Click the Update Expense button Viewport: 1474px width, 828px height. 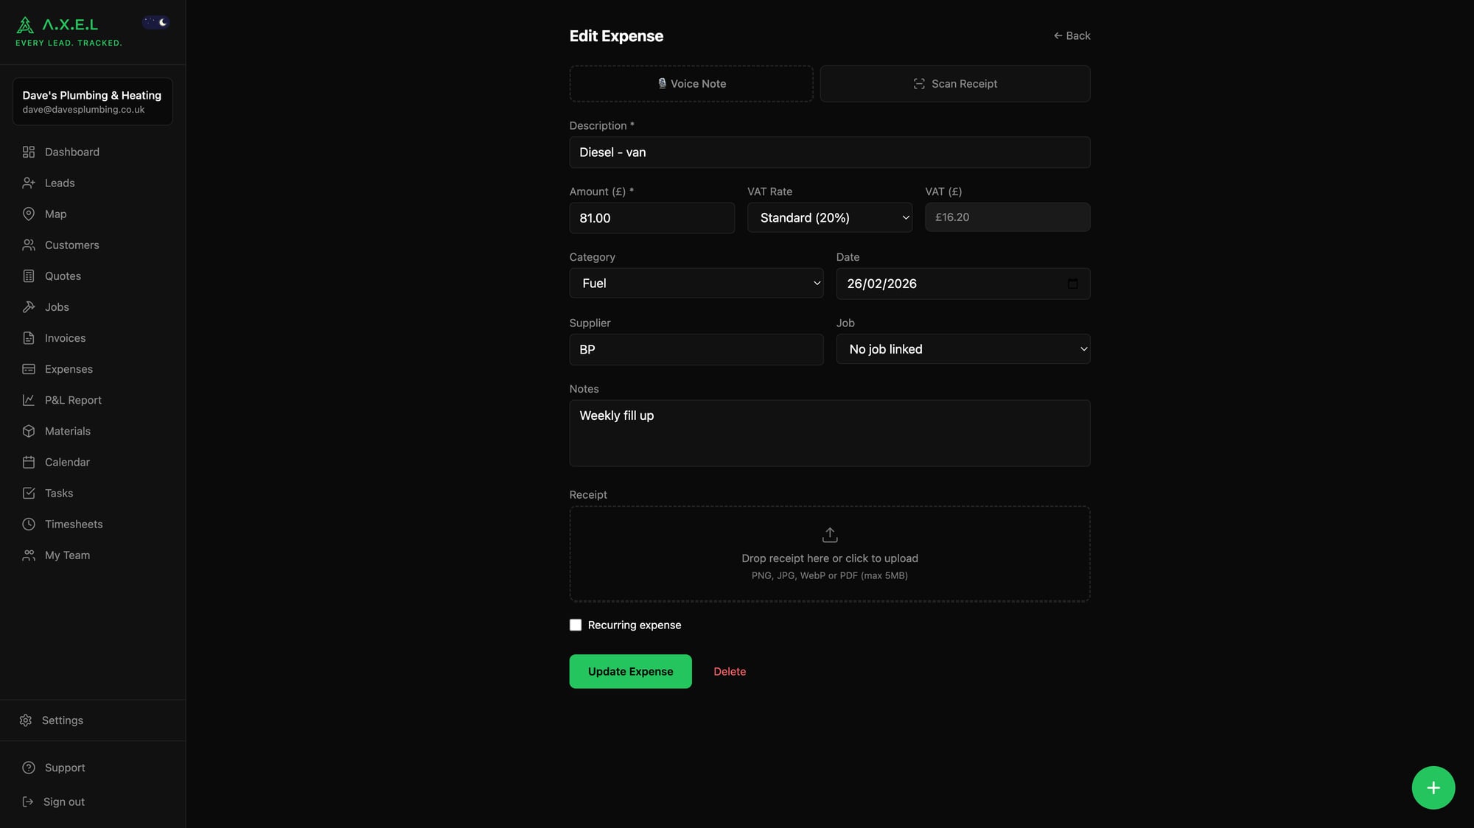(630, 671)
